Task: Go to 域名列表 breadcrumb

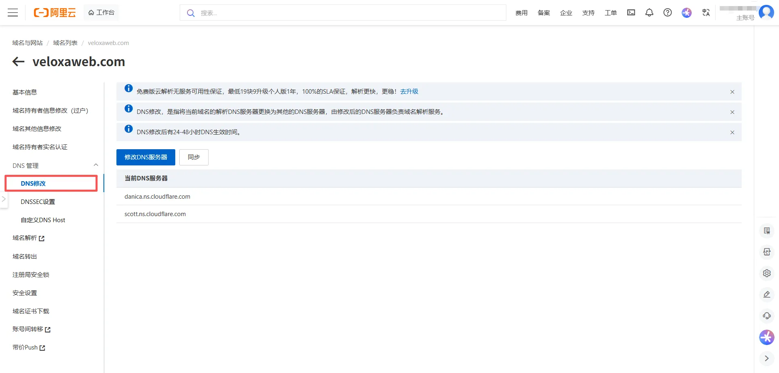Action: click(65, 43)
